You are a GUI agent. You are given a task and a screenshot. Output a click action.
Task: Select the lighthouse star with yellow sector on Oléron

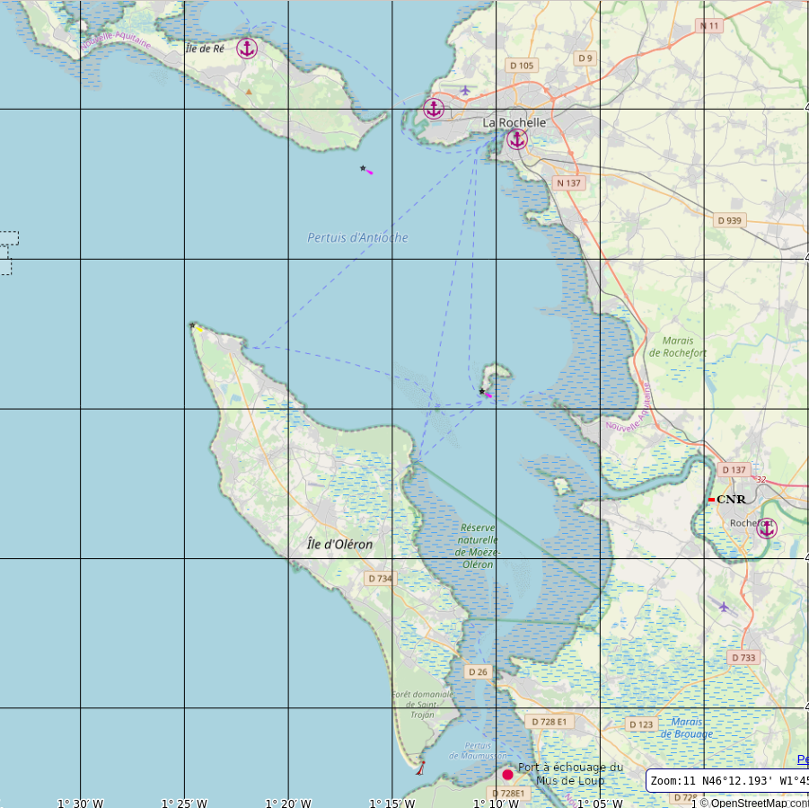(x=193, y=326)
